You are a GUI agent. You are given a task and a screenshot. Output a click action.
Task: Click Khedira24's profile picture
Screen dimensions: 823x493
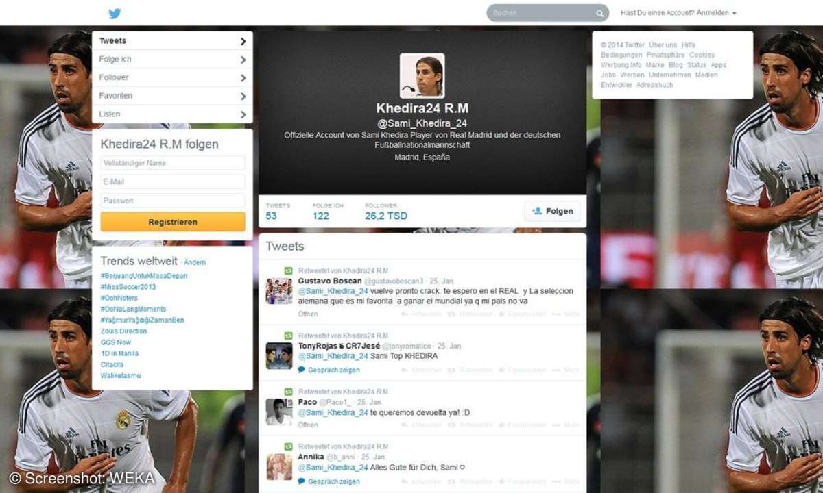[x=422, y=74]
